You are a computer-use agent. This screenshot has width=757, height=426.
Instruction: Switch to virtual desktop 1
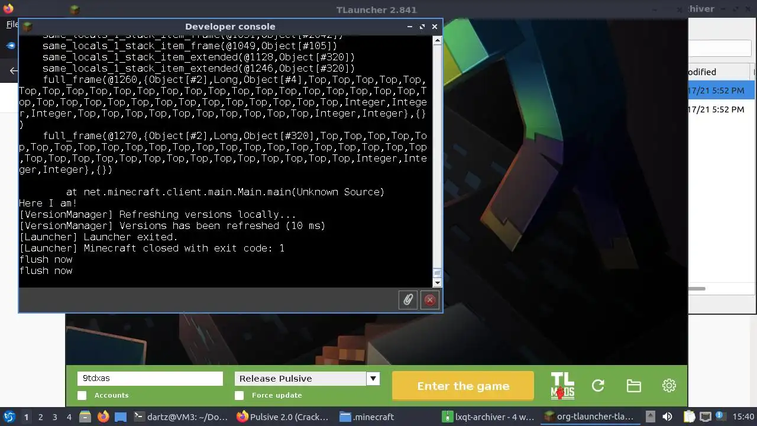pyautogui.click(x=26, y=417)
